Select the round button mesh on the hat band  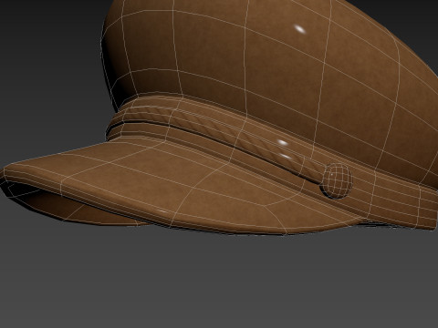coord(336,181)
